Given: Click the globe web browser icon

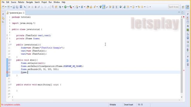Looking at the screenshot, I should [121, 7].
